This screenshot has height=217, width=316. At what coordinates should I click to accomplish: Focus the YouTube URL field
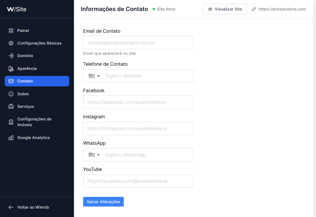[138, 181]
